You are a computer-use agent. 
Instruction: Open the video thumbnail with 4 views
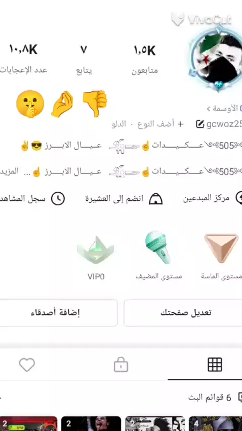click(215, 423)
